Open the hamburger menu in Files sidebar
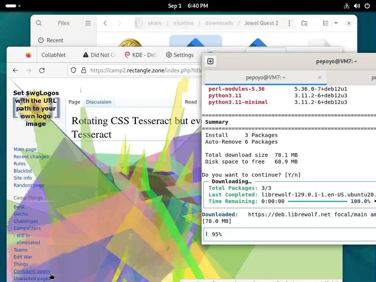376x282 pixels. pos(88,23)
